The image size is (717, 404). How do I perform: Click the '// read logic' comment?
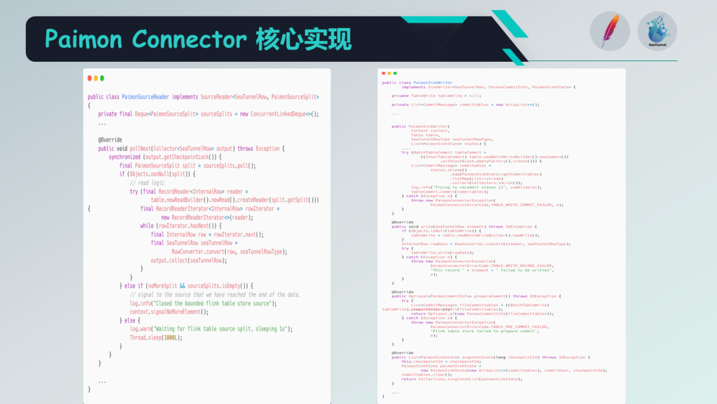[147, 183]
